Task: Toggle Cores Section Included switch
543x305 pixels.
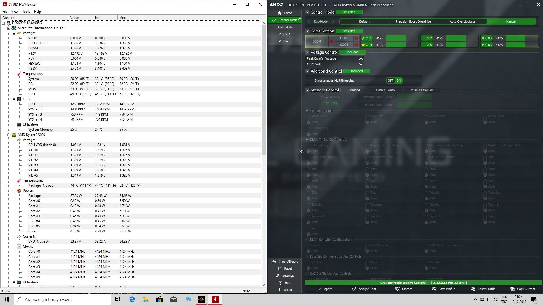Action: 349,31
